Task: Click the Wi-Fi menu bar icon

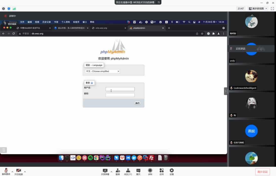Action: point(184,22)
